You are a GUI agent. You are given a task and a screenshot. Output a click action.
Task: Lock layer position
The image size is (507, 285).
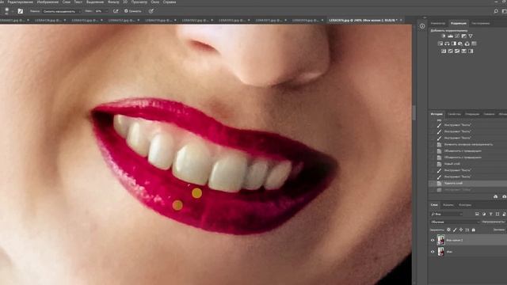[x=461, y=230]
